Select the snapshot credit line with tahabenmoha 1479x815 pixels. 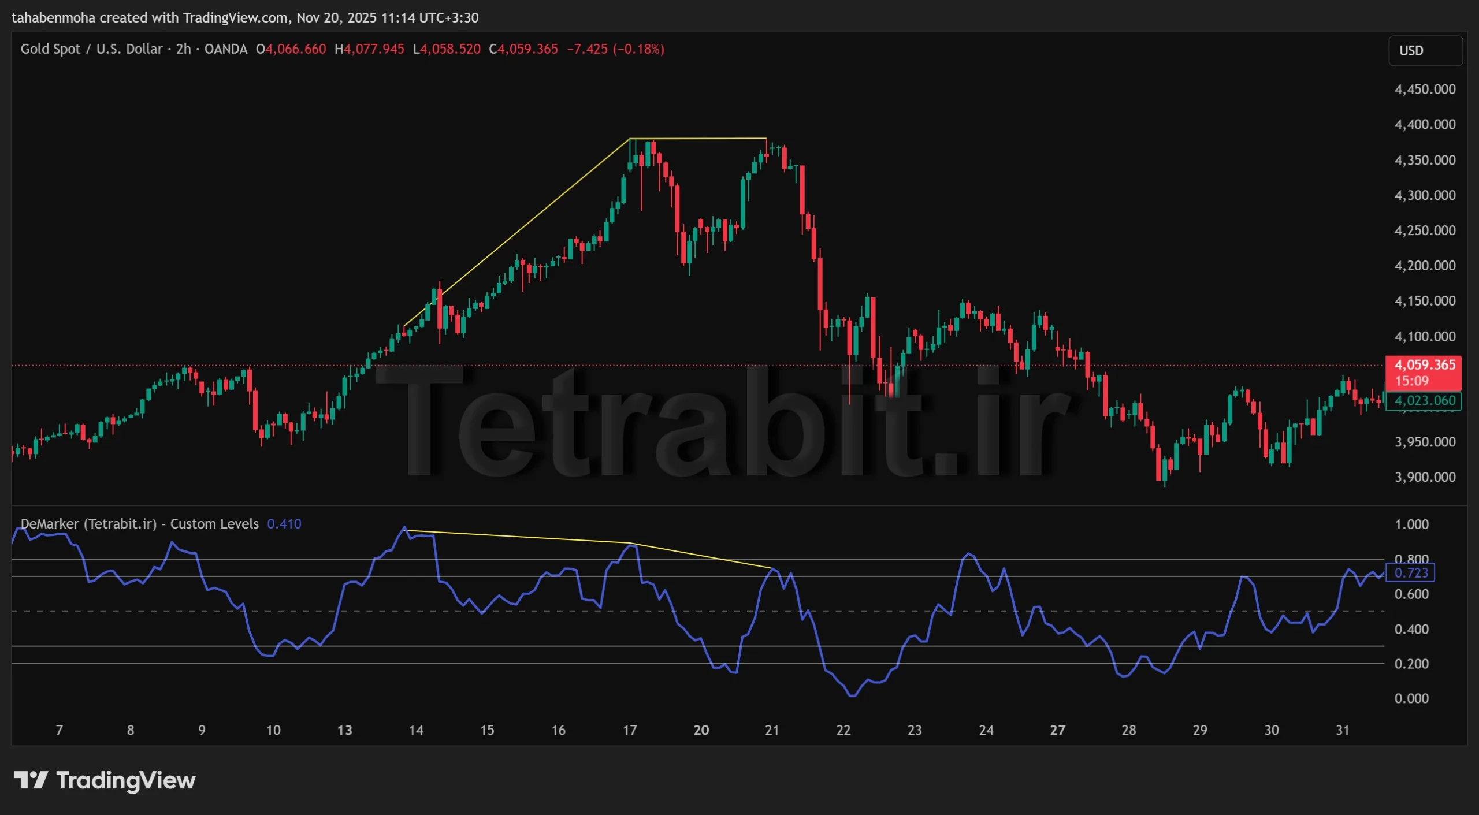[x=245, y=18]
